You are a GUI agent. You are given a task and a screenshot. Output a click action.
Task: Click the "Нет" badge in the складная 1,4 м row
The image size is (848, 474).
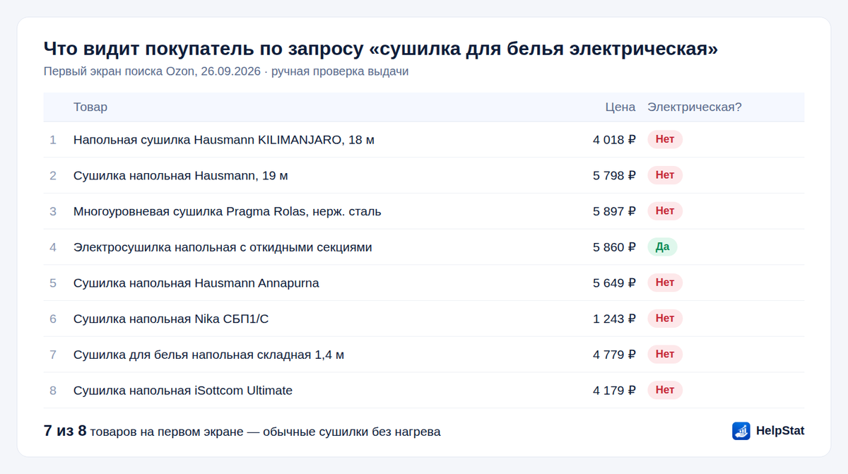[665, 354]
